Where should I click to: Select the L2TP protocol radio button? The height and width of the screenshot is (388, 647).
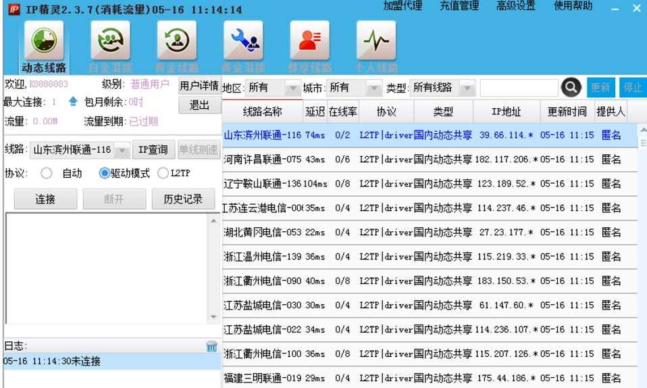coord(163,173)
